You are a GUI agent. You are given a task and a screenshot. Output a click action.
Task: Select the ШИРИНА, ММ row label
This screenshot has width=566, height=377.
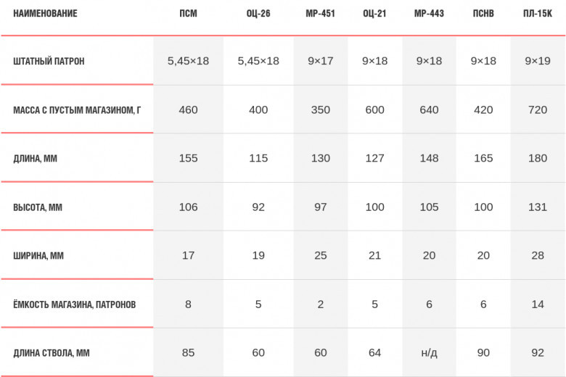point(38,256)
